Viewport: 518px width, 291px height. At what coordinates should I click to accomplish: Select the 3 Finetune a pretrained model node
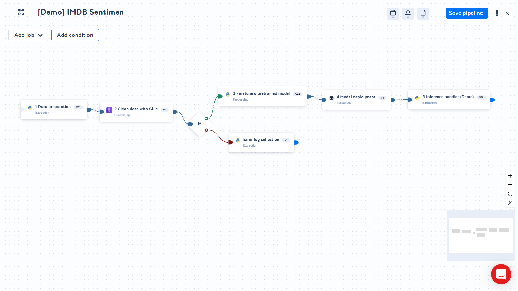[x=262, y=96]
